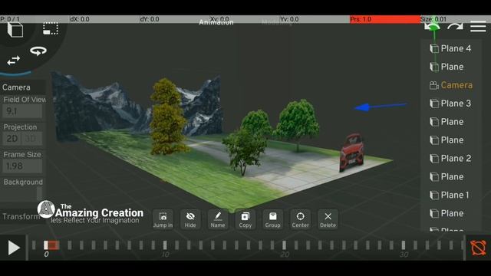Tap the two-way swap arrows icon
The width and height of the screenshot is (491, 276).
(x=14, y=61)
